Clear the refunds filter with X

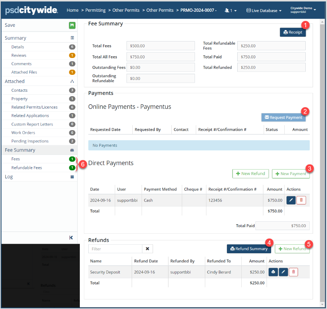click(147, 249)
